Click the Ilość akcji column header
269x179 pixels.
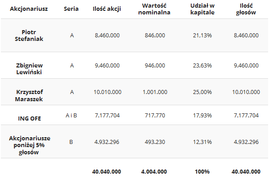pyautogui.click(x=107, y=9)
